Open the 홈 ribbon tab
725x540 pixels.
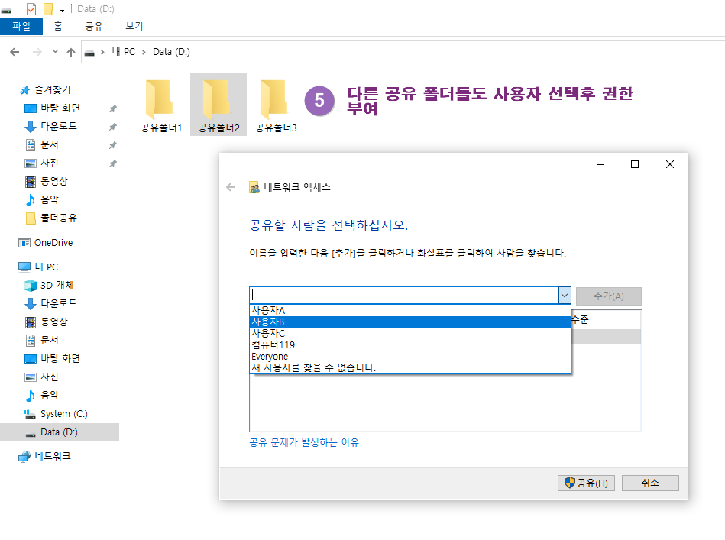(58, 27)
